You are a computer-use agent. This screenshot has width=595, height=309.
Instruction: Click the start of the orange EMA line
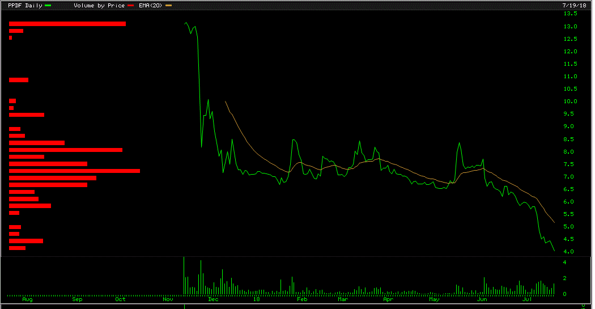(x=226, y=101)
